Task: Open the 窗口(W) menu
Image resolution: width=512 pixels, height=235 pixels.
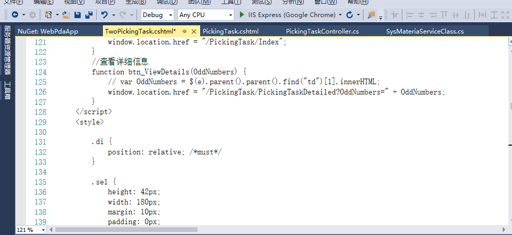Action: [325, 2]
